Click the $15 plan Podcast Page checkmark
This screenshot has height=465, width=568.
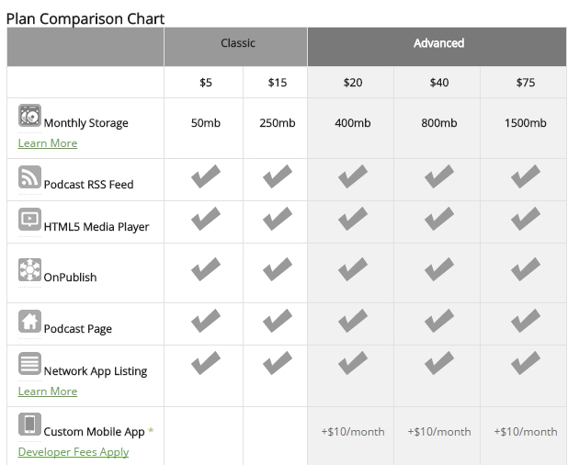click(x=277, y=321)
